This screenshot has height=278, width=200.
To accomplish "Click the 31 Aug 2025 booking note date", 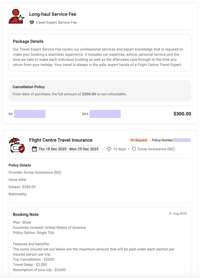I will (178, 214).
